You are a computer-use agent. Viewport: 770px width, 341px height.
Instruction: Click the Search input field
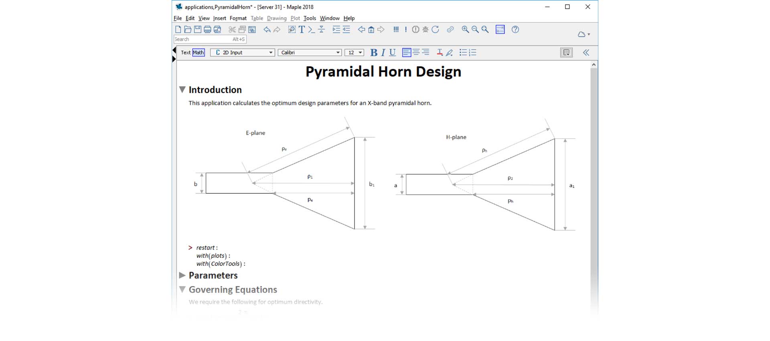pyautogui.click(x=203, y=39)
